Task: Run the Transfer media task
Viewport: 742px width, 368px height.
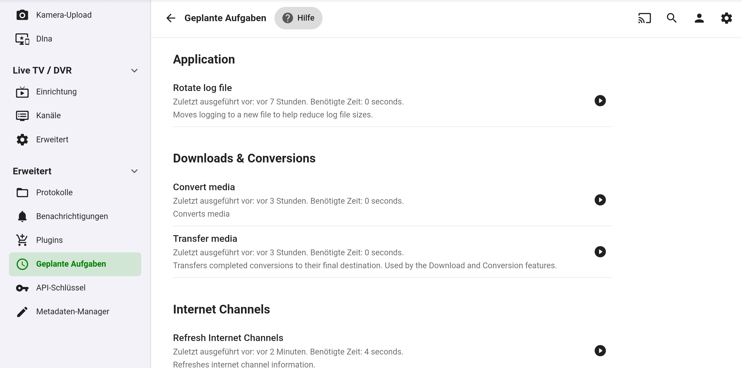Action: point(600,252)
